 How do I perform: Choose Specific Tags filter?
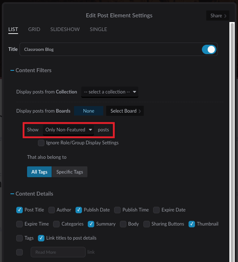[x=70, y=172]
